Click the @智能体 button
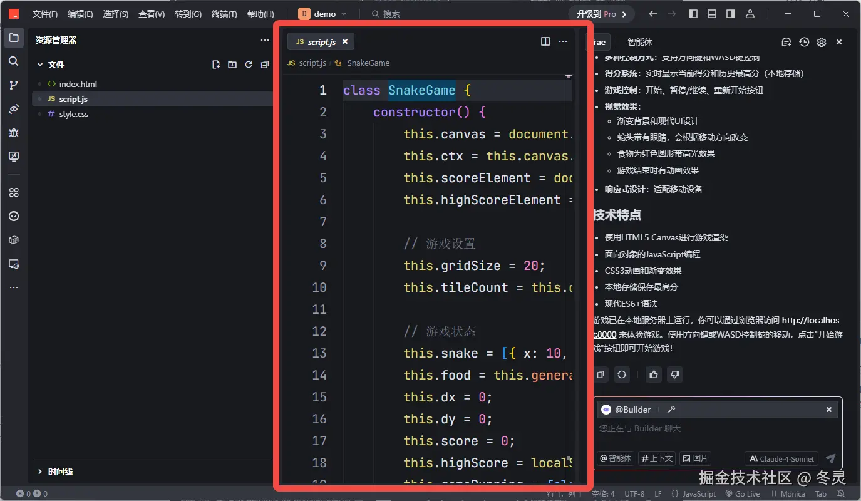Image resolution: width=861 pixels, height=501 pixels. click(616, 458)
